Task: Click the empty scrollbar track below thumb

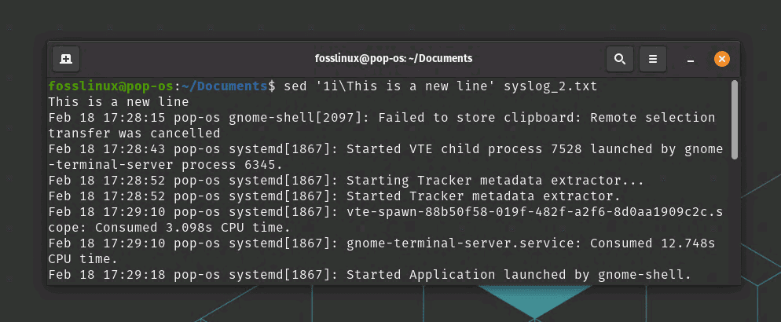Action: [x=734, y=221]
